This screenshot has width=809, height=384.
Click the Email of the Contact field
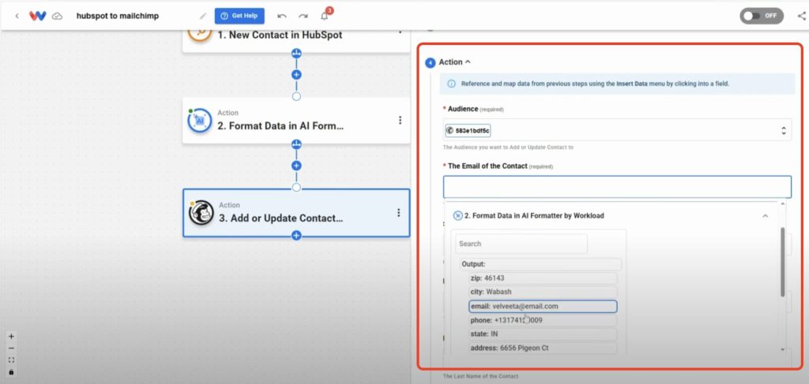(x=617, y=187)
